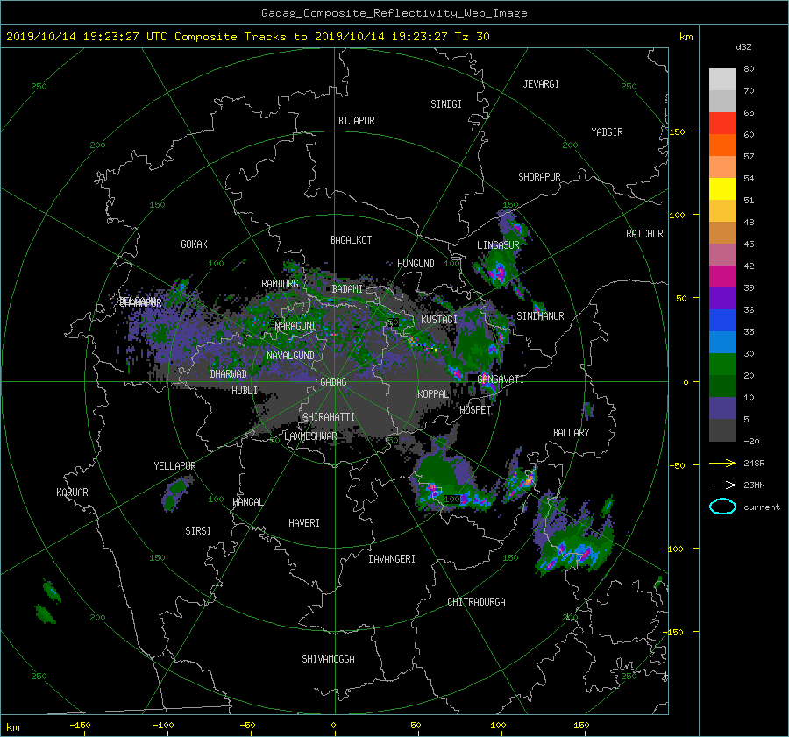Click the JEVARGI city label
Viewport: 789px width, 737px height.
click(541, 84)
